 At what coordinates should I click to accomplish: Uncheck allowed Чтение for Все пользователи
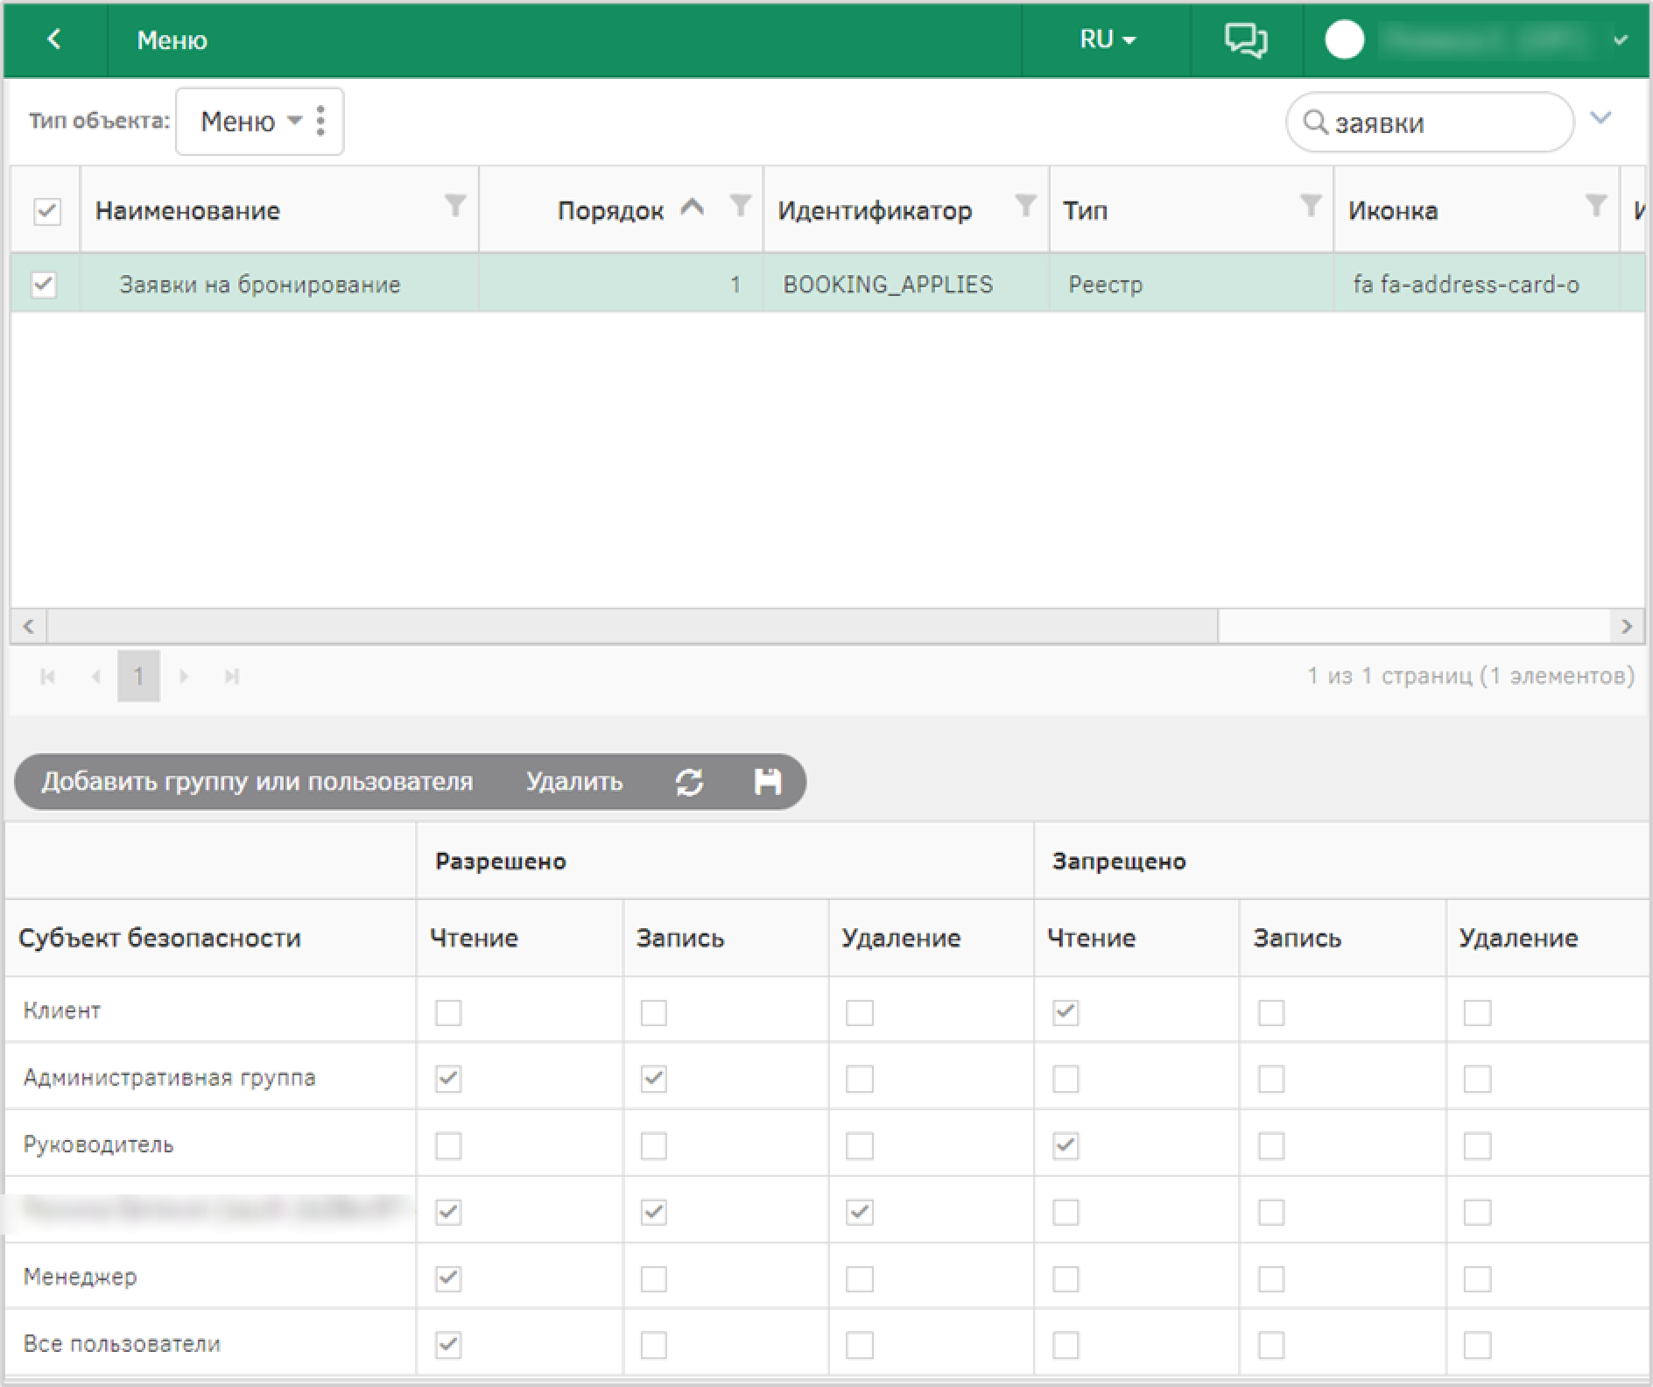pyautogui.click(x=448, y=1345)
